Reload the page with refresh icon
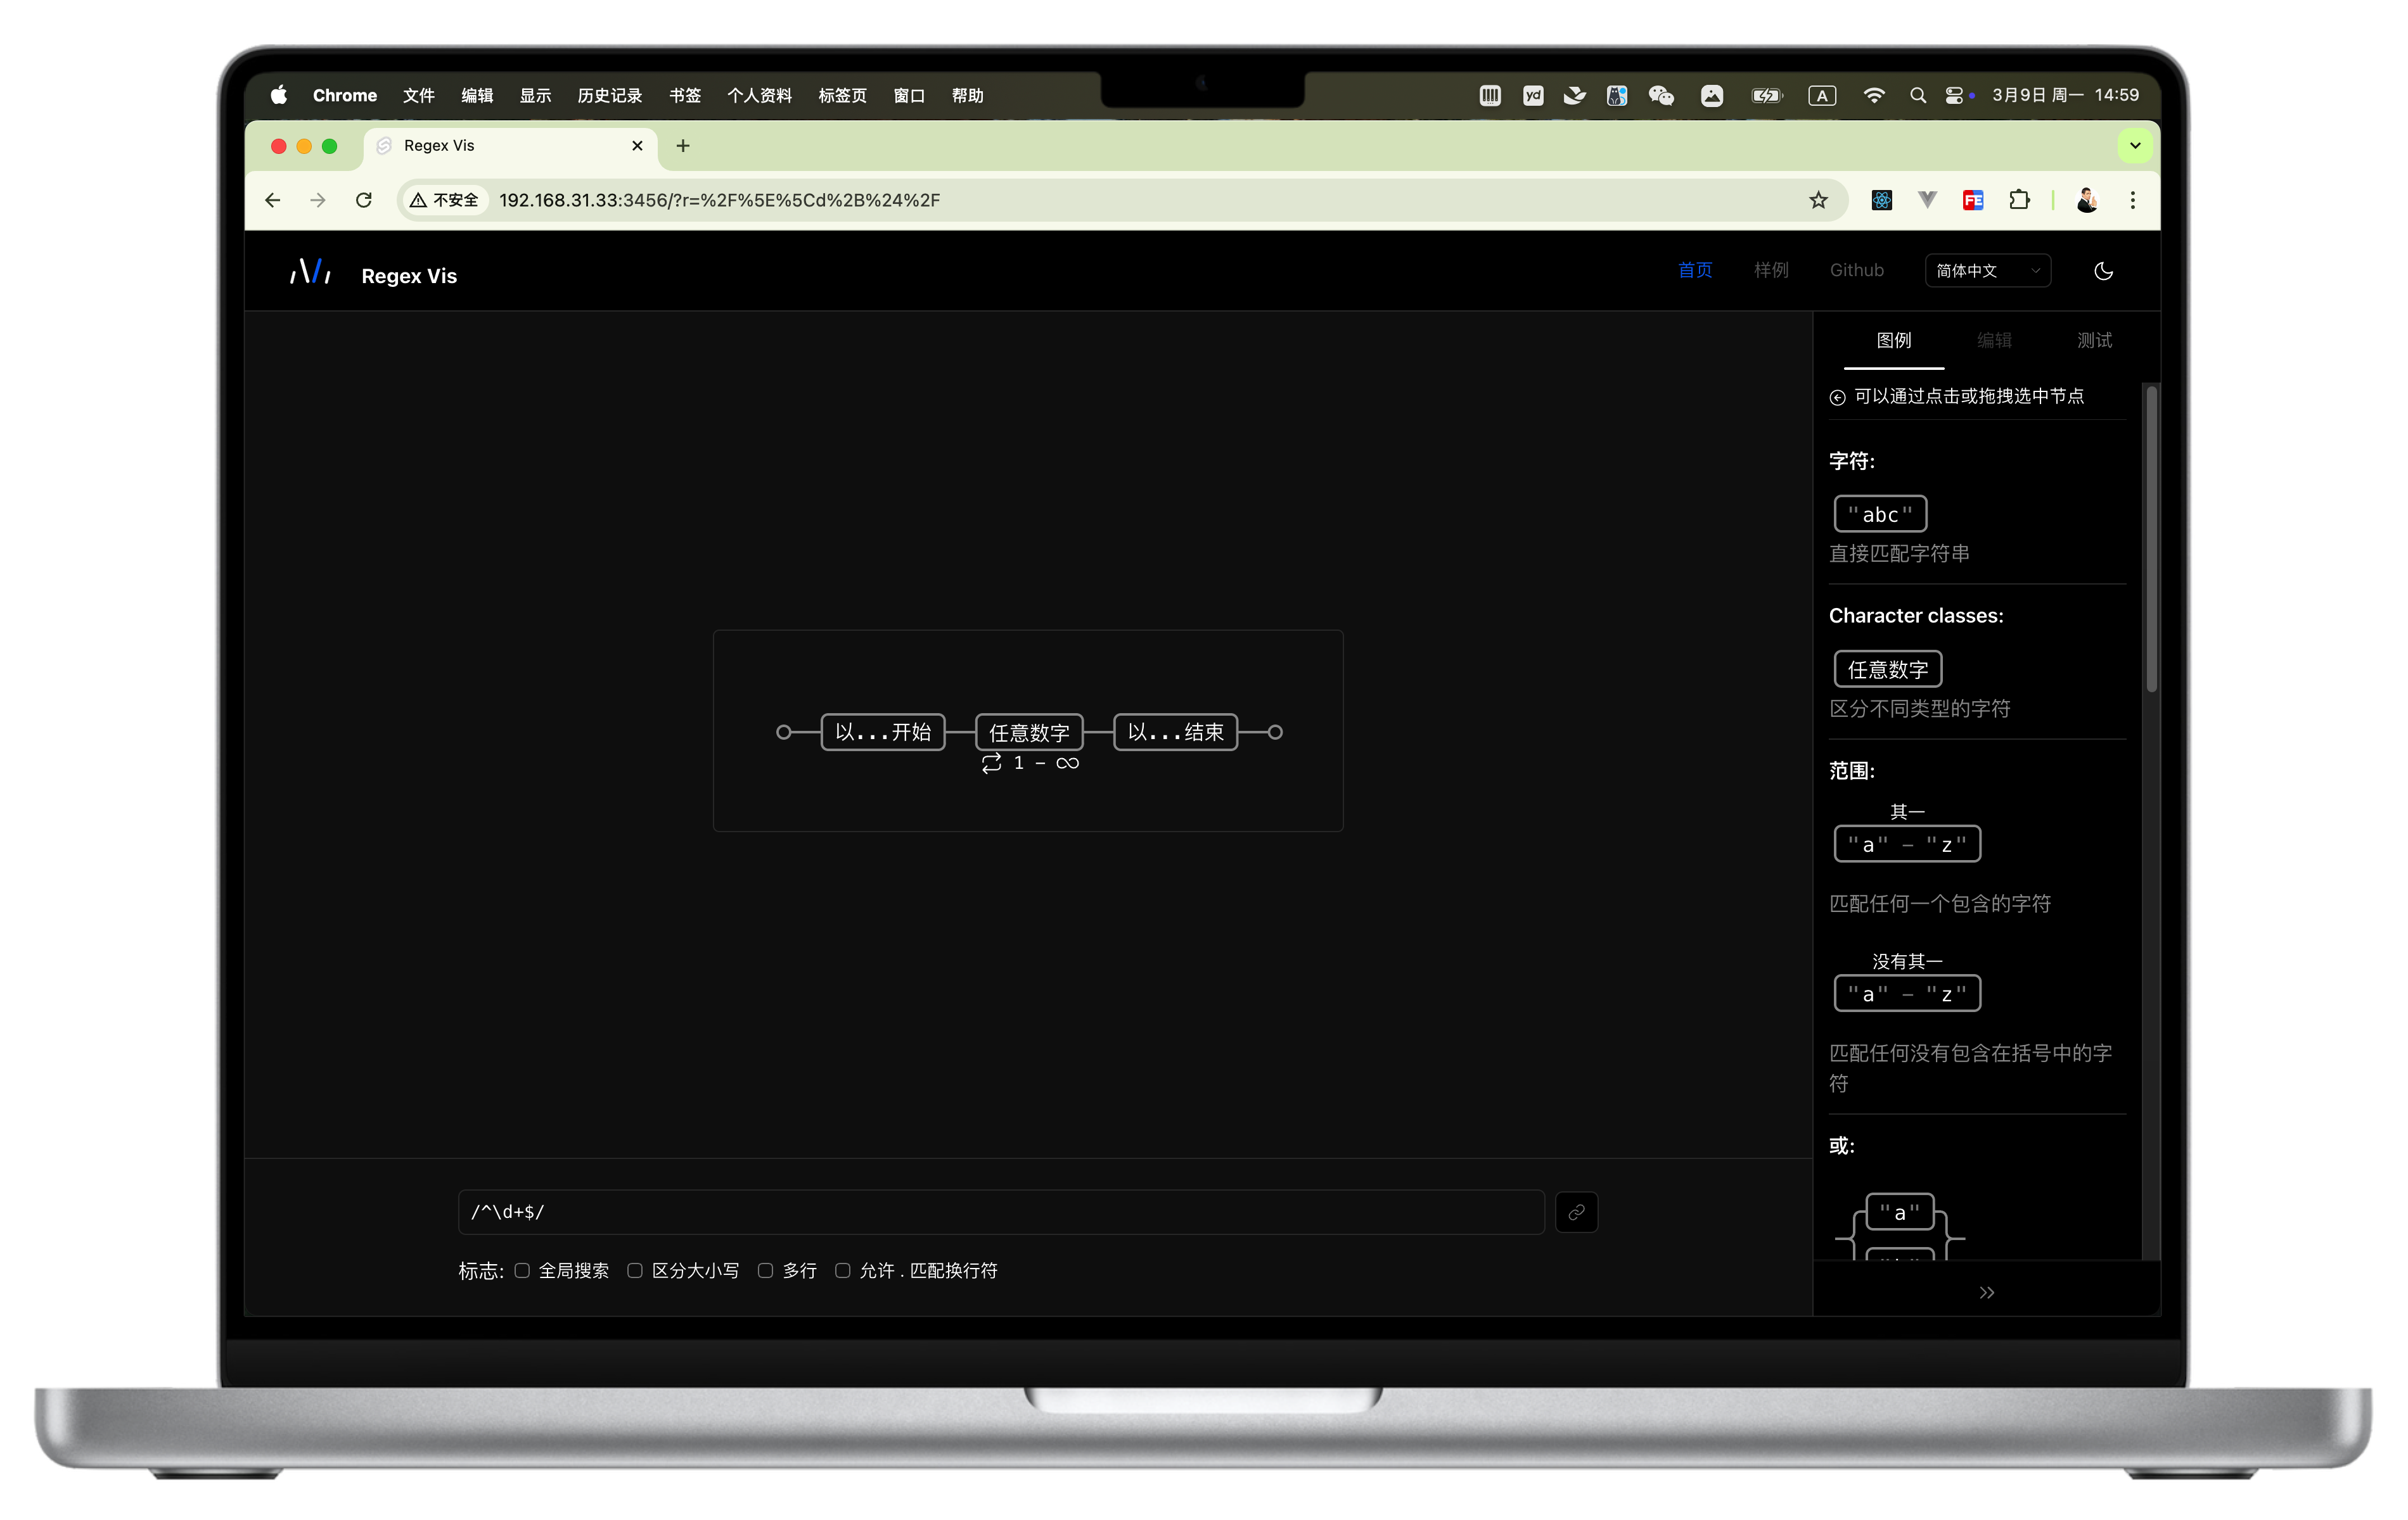Screen dimensions: 2408x1520 coord(364,201)
